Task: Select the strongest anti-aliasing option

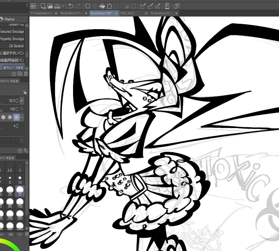Action: point(16,117)
